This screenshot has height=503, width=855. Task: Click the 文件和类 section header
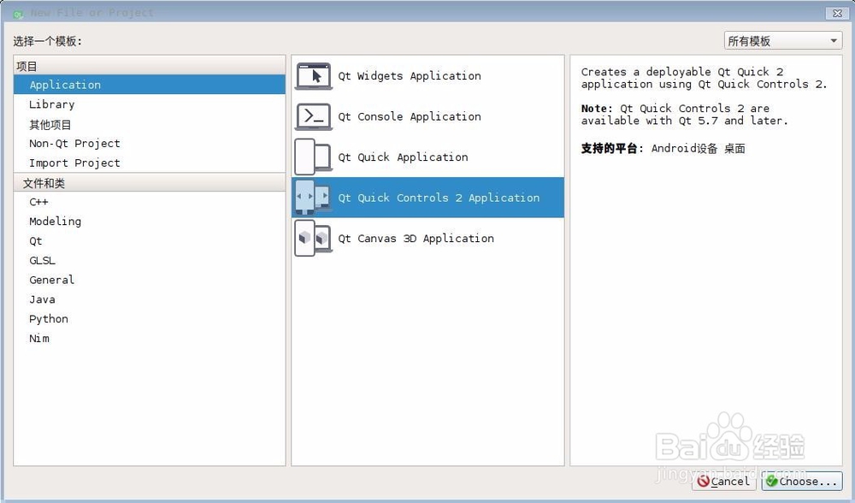150,183
